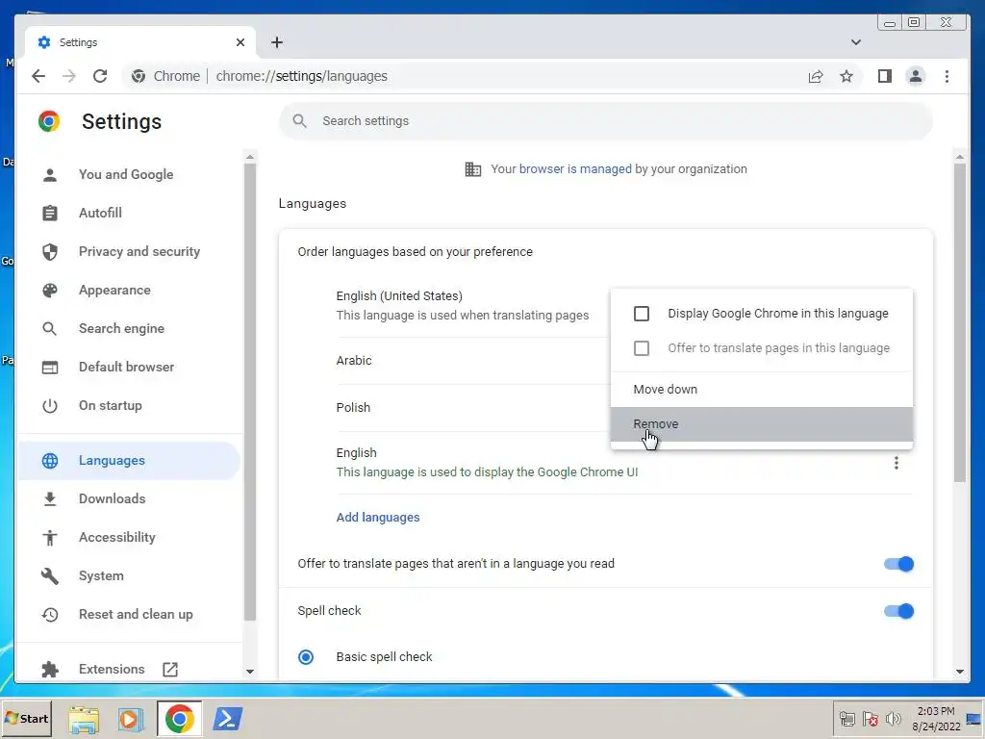Click the Add languages link
Screen dimensions: 985x739
tap(377, 517)
